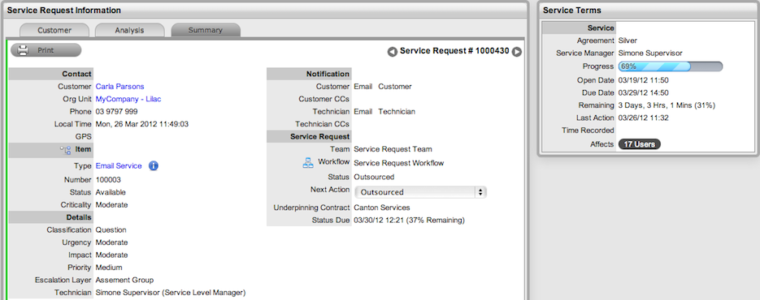760x300 pixels.
Task: Open Email Service item info icon
Action: point(153,166)
